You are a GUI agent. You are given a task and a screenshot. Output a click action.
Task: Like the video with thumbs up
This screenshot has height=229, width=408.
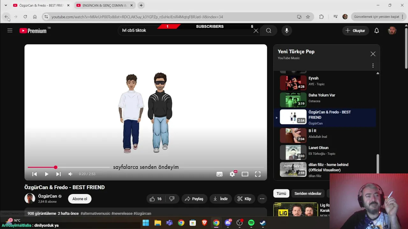[156, 199]
